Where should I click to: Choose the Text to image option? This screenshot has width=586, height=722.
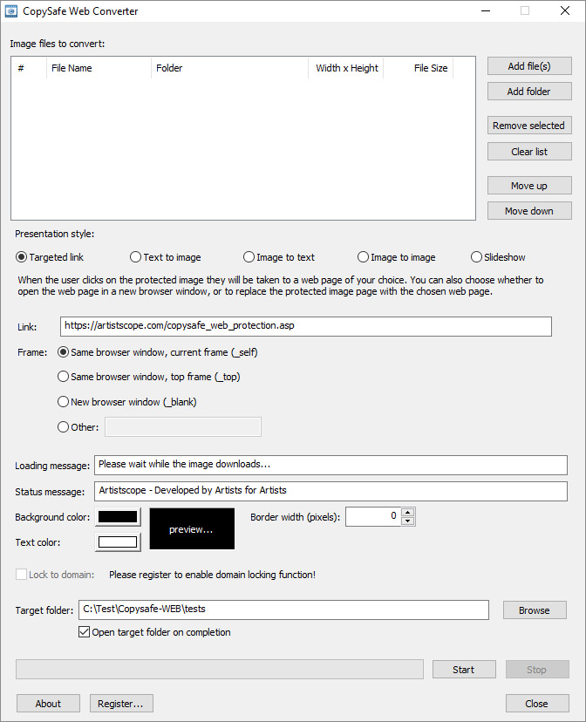pyautogui.click(x=136, y=257)
